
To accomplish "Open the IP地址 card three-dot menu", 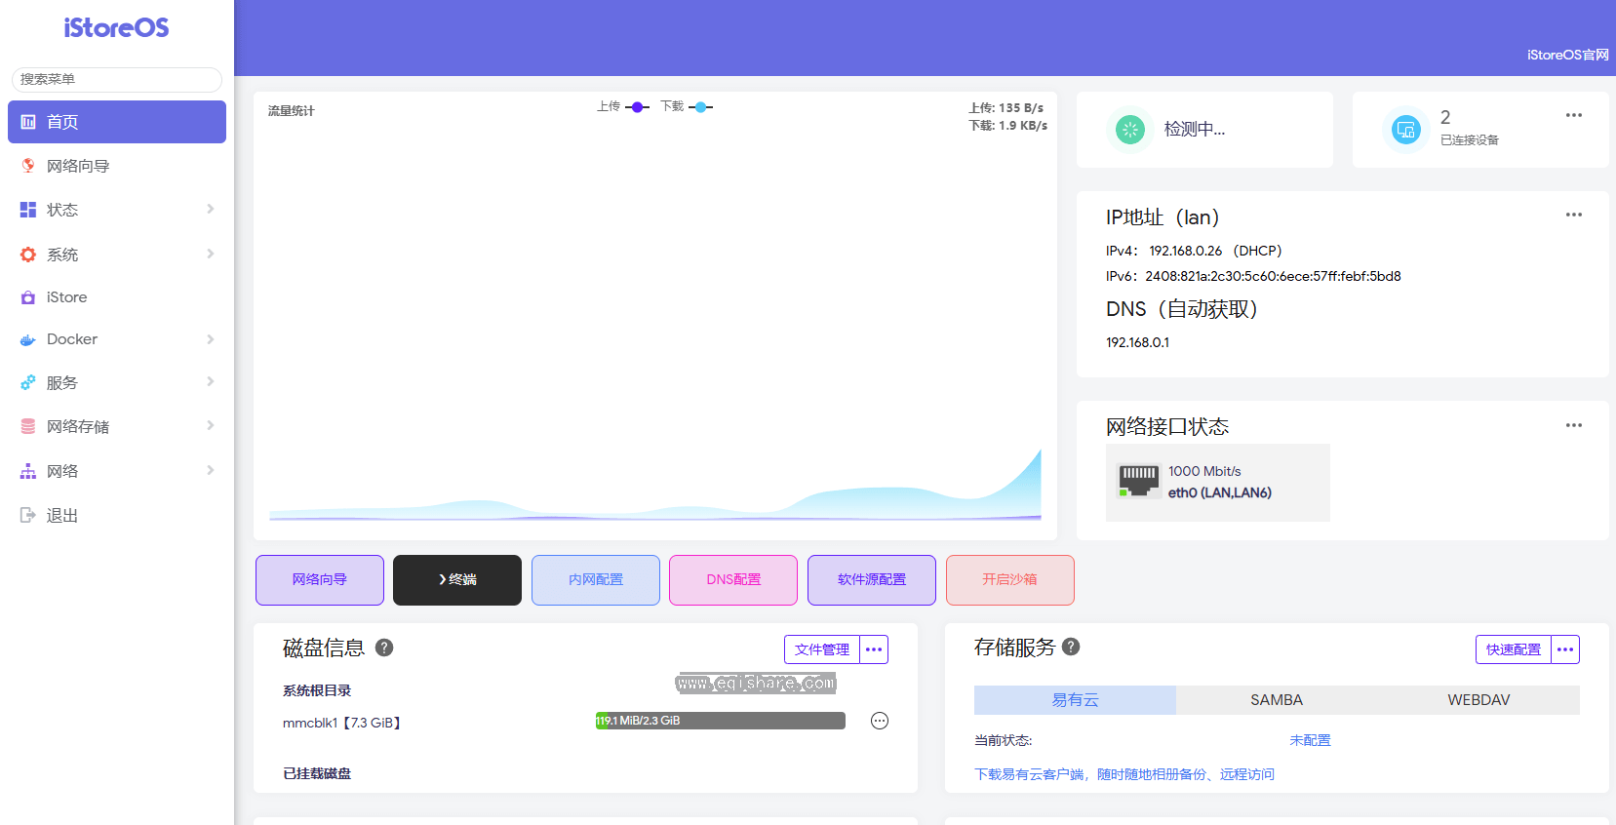I will pyautogui.click(x=1573, y=215).
